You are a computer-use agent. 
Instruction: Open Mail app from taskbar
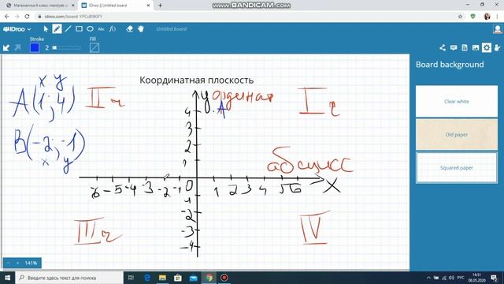193,278
